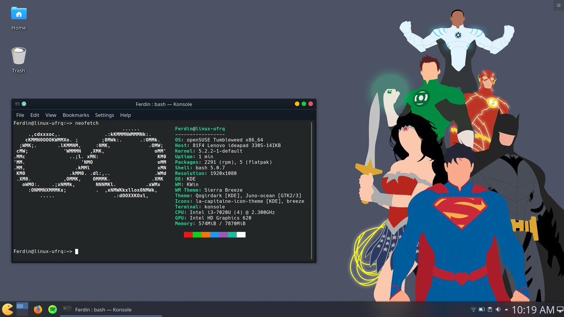Image resolution: width=564 pixels, height=317 pixels.
Task: Launch Firefox from the taskbar
Action: (38, 309)
